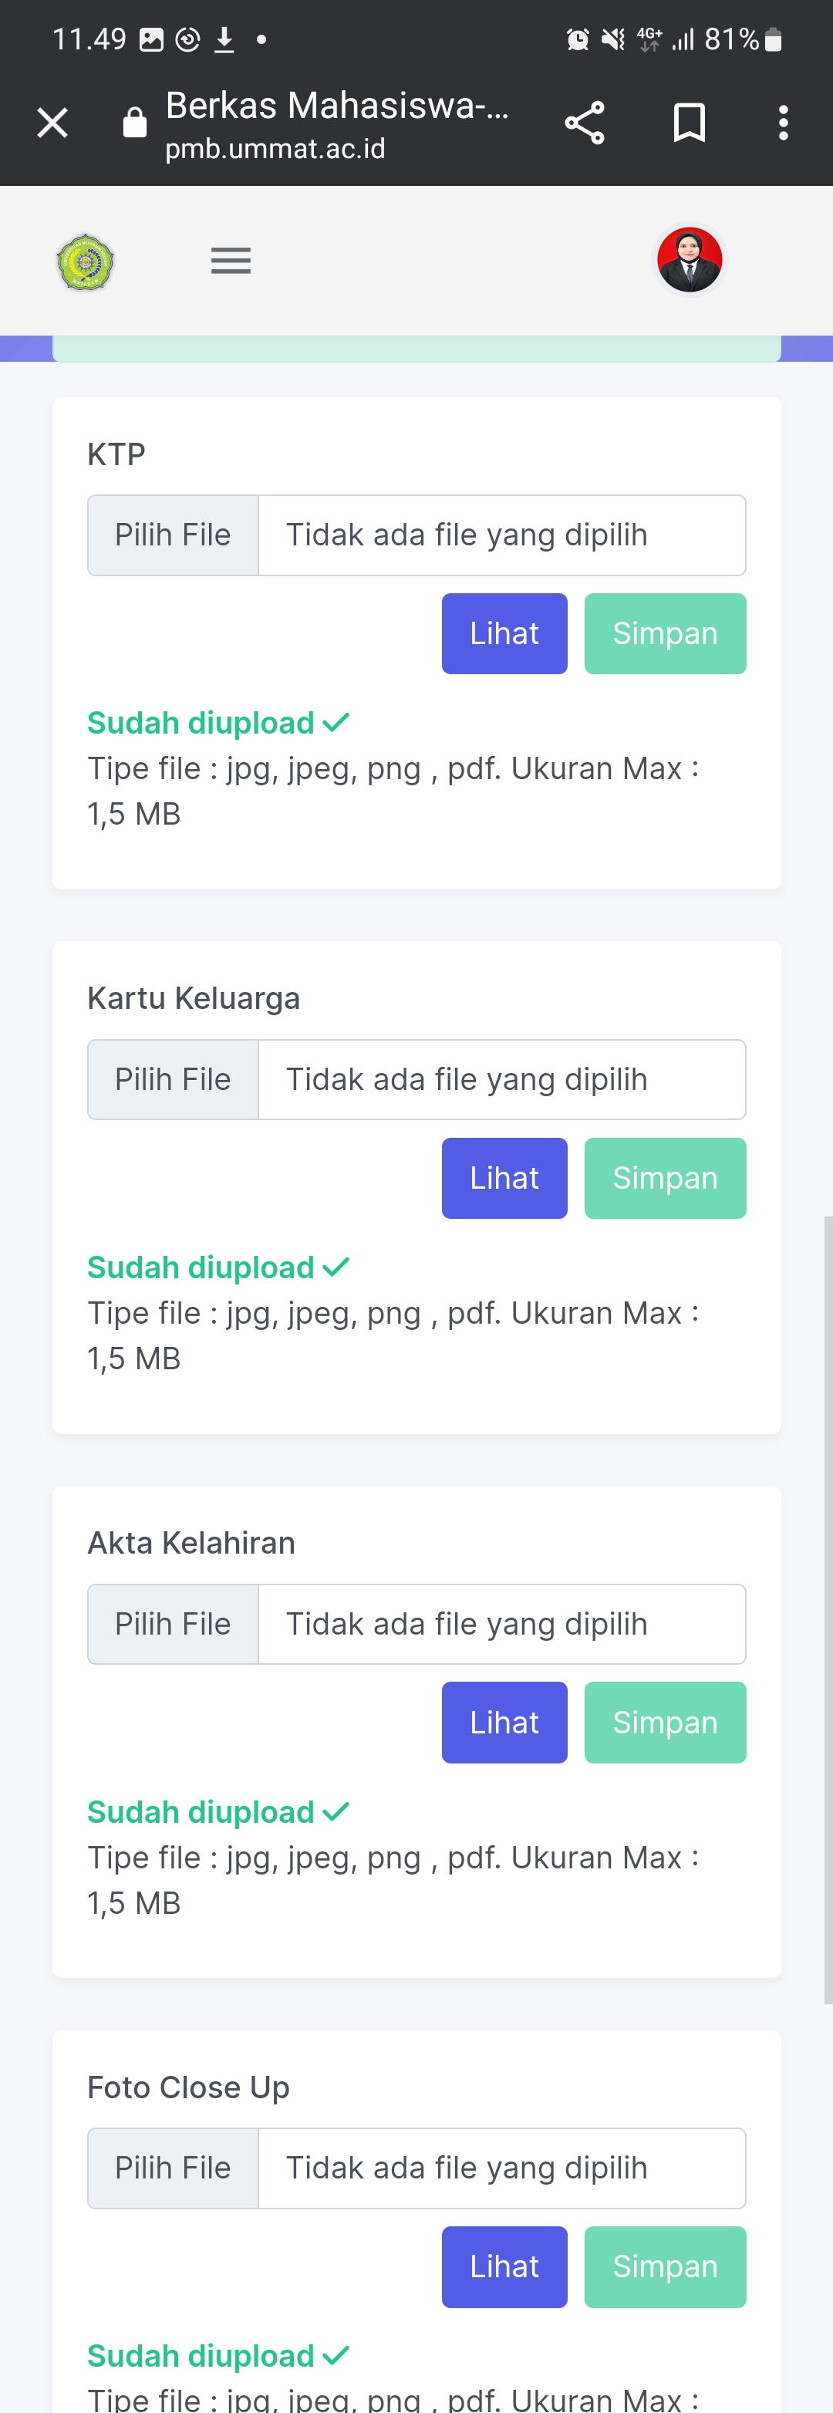Bookmark this page with bookmark icon
Image resolution: width=833 pixels, height=2413 pixels.
689,123
